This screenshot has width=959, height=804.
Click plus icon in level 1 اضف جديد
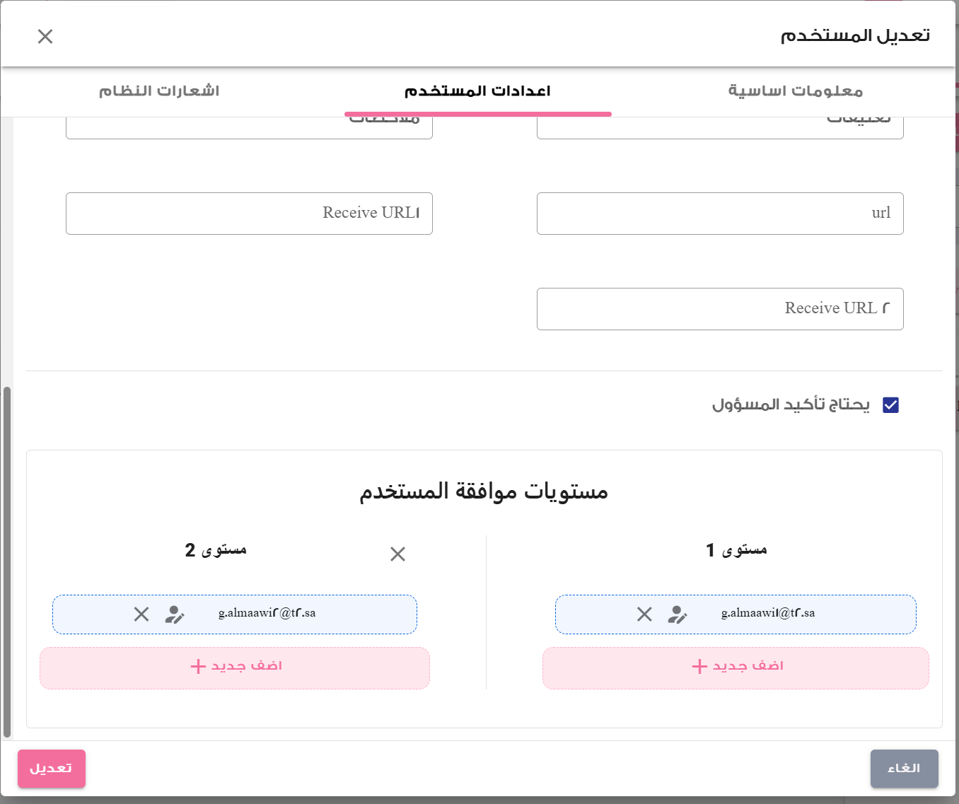tap(699, 666)
